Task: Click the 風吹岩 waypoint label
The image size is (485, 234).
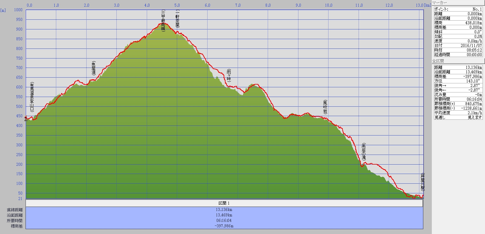Action: click(325, 107)
